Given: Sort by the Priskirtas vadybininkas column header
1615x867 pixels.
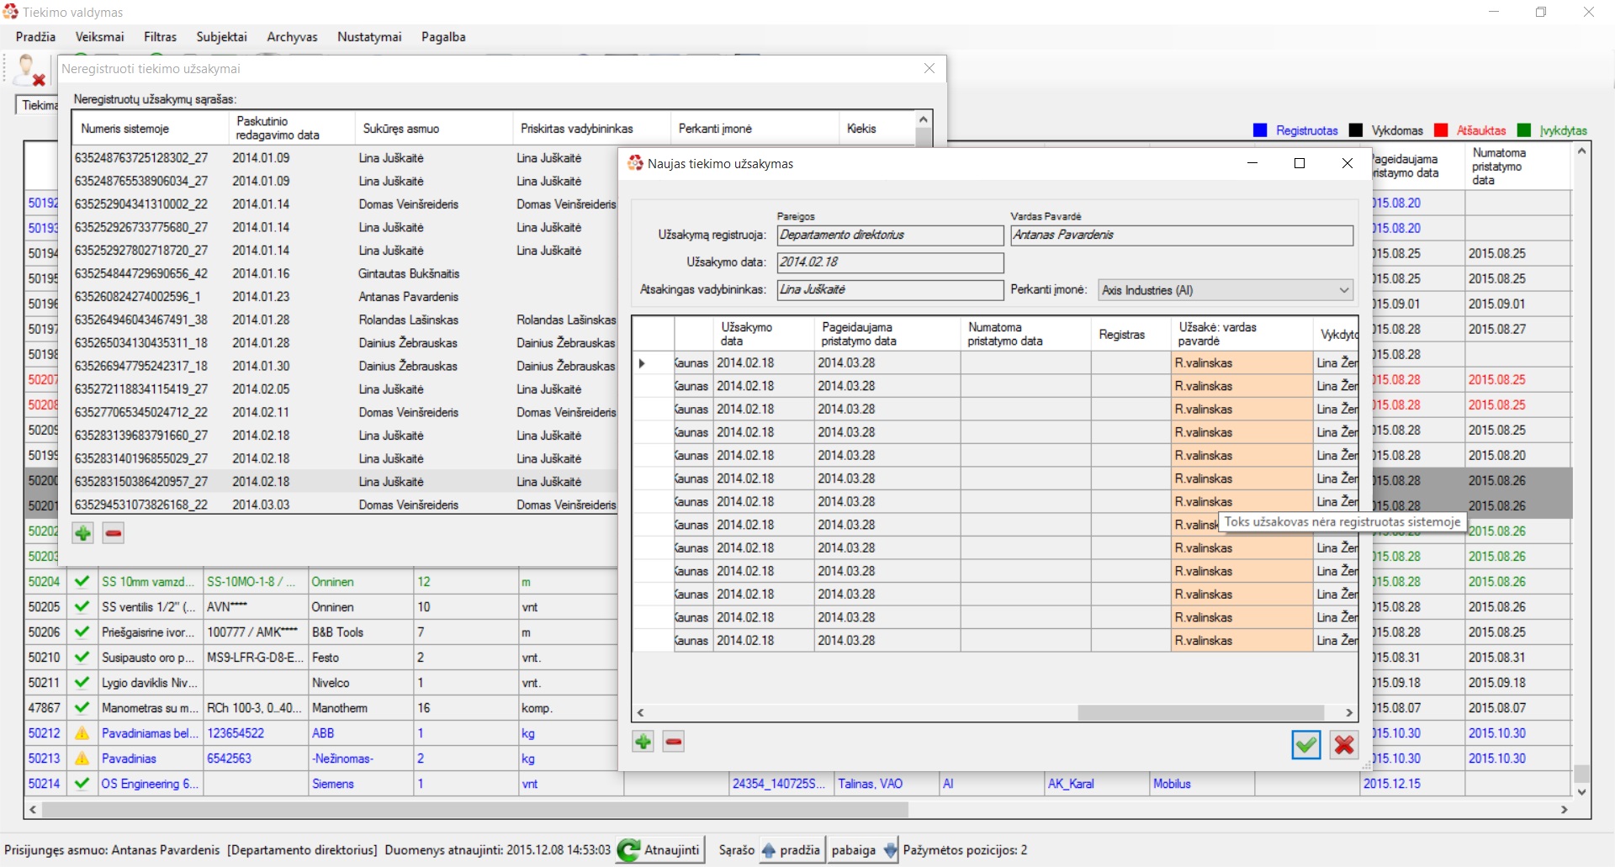Looking at the screenshot, I should click(x=591, y=129).
